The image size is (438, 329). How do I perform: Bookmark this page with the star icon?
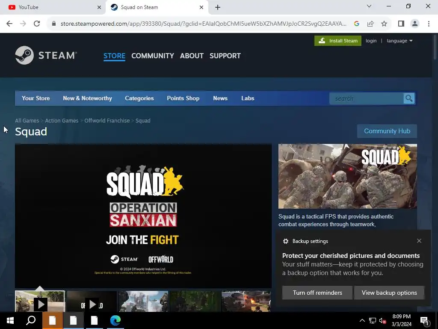[x=384, y=24]
